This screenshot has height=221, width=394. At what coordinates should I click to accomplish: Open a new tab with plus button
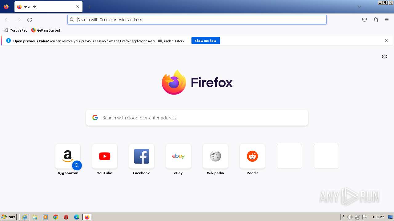point(89,7)
